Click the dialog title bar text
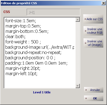Screen dimensions: 107x105 pyautogui.click(x=19, y=3)
